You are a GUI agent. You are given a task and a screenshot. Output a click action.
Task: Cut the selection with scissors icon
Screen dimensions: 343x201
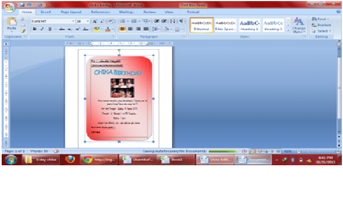tap(23, 19)
